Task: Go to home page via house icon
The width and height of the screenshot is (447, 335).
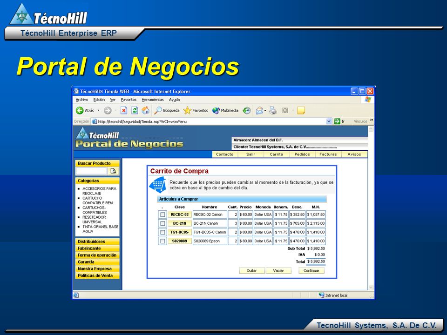Action: click(146, 110)
